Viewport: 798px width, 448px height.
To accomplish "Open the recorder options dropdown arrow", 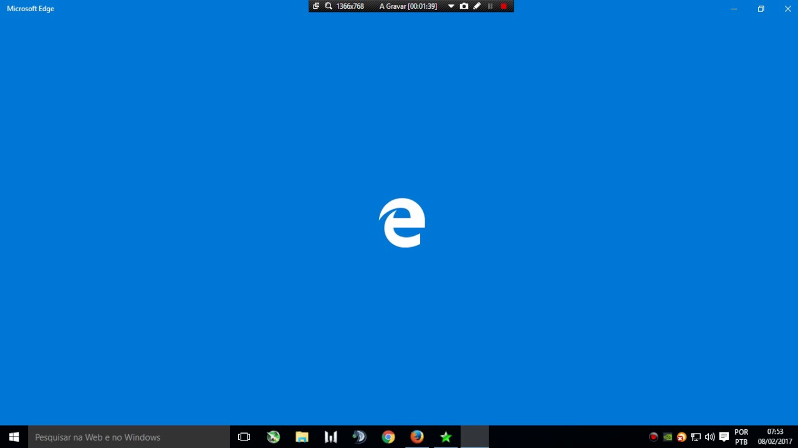I will (451, 6).
